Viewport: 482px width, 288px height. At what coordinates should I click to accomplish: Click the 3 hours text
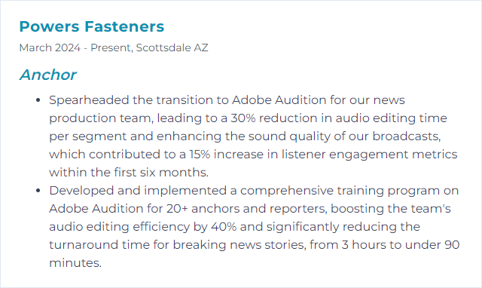[x=364, y=245]
